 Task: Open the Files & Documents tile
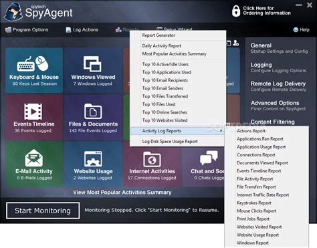(x=93, y=117)
